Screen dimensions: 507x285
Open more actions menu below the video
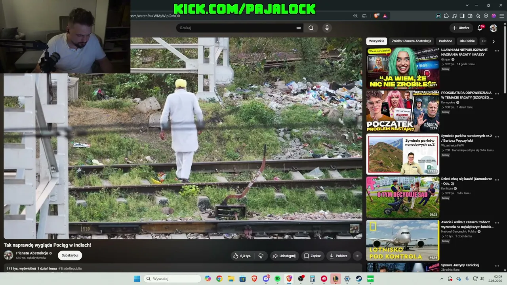(357, 256)
